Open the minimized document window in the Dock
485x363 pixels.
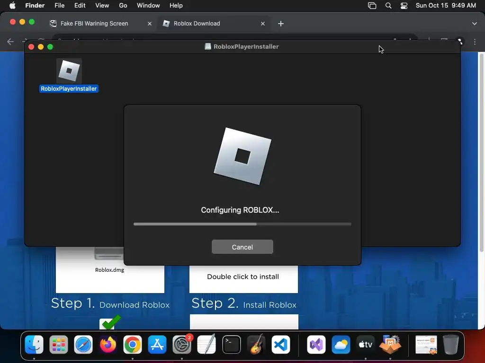(x=426, y=345)
